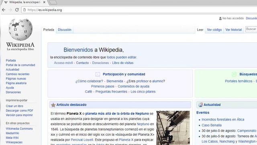Click the Buscar search field
257x145 pixels.
point(251,29)
